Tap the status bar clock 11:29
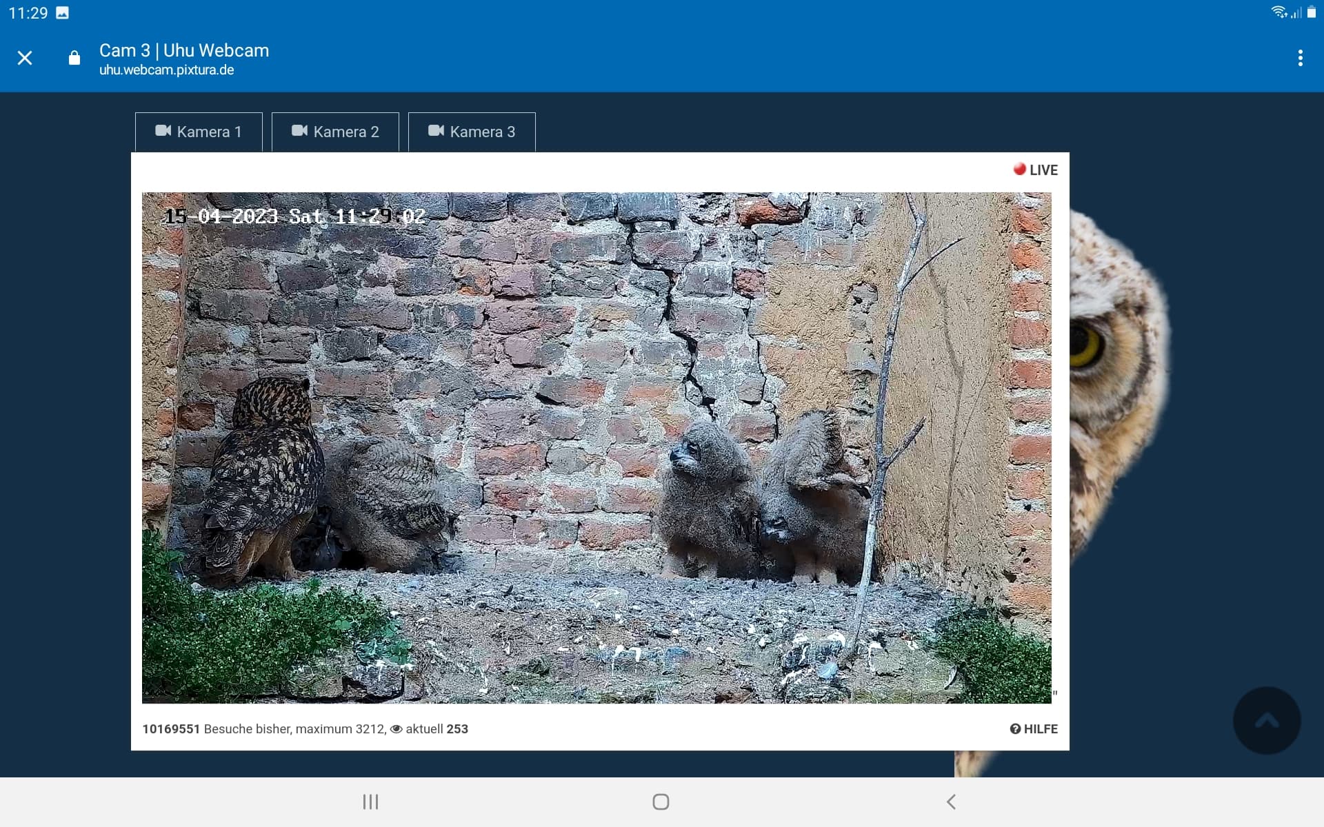The width and height of the screenshot is (1324, 827). [x=28, y=13]
